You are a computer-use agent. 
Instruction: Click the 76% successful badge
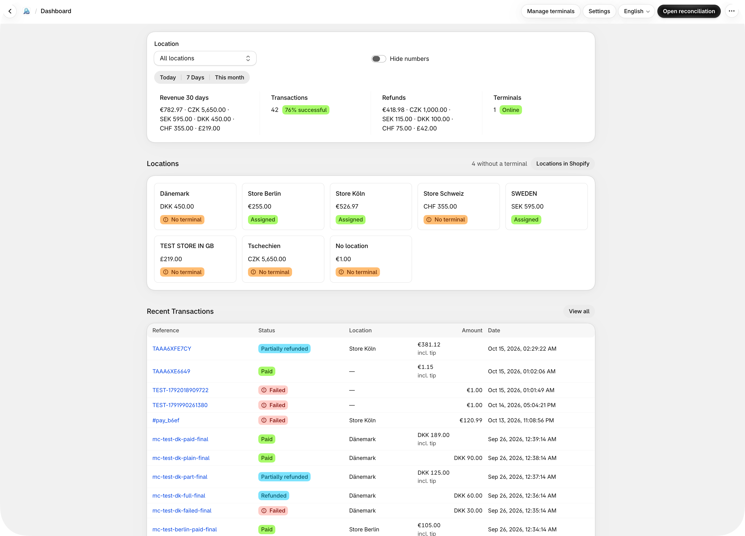click(x=306, y=110)
